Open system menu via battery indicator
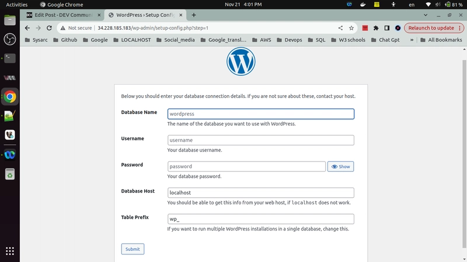Viewport: 467px width, 262px height. 454,5
